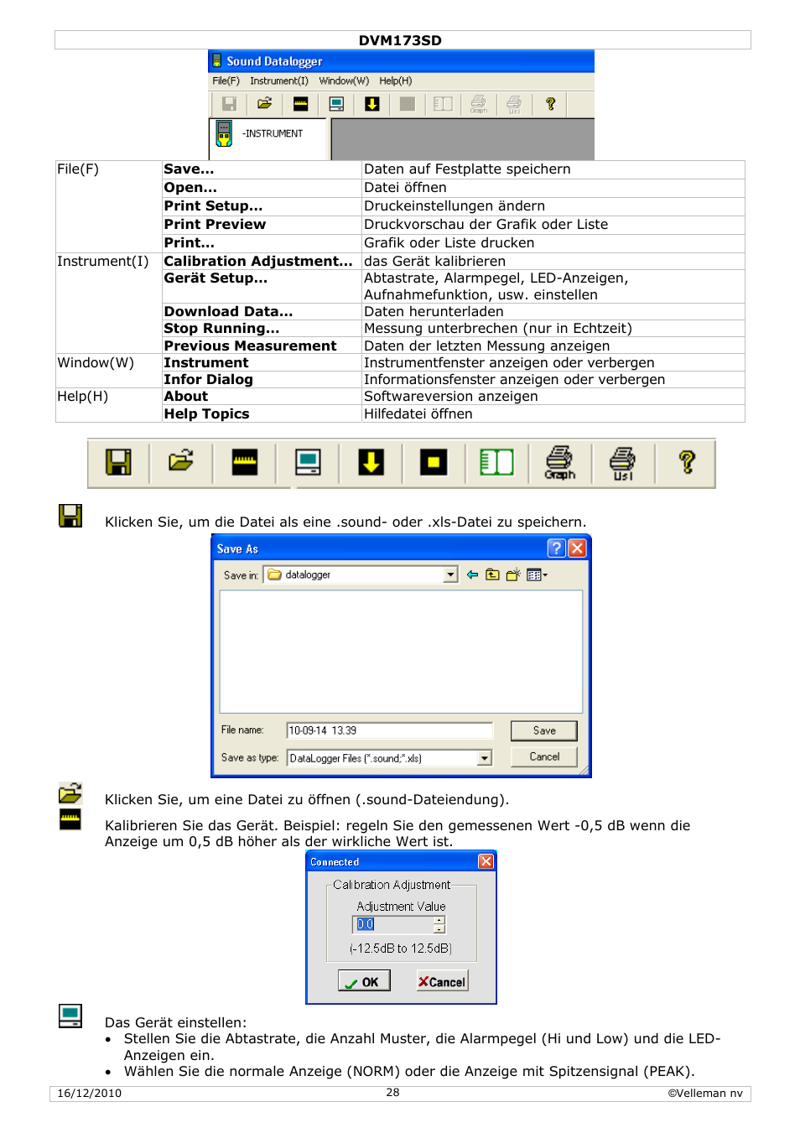Click Up One Level folder icon in Save As

[x=492, y=574]
